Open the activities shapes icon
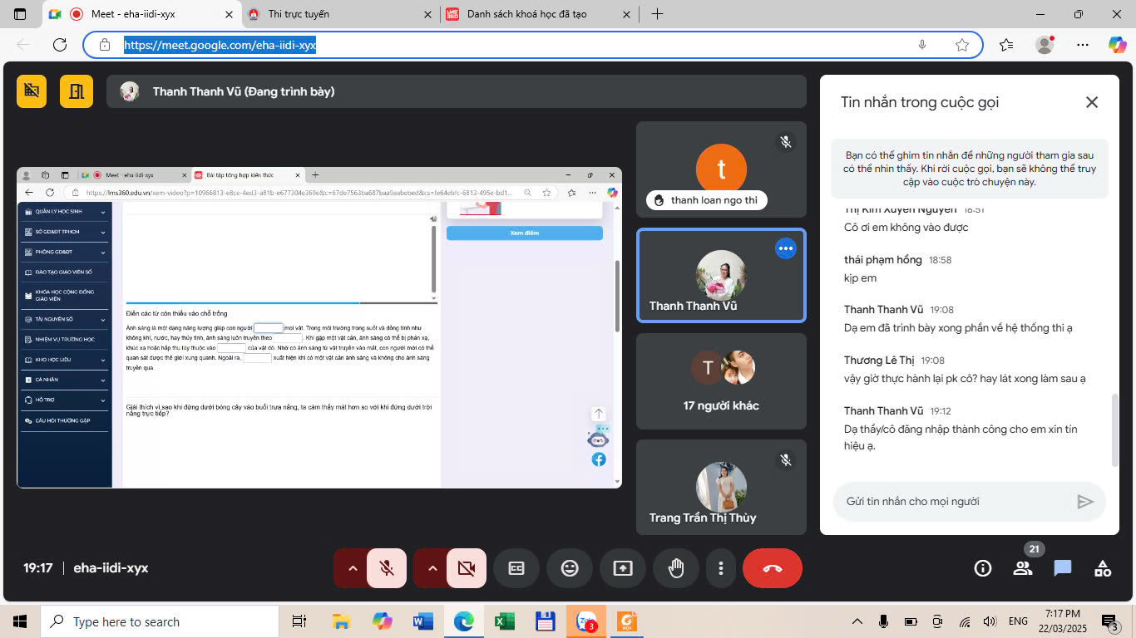 click(1103, 568)
